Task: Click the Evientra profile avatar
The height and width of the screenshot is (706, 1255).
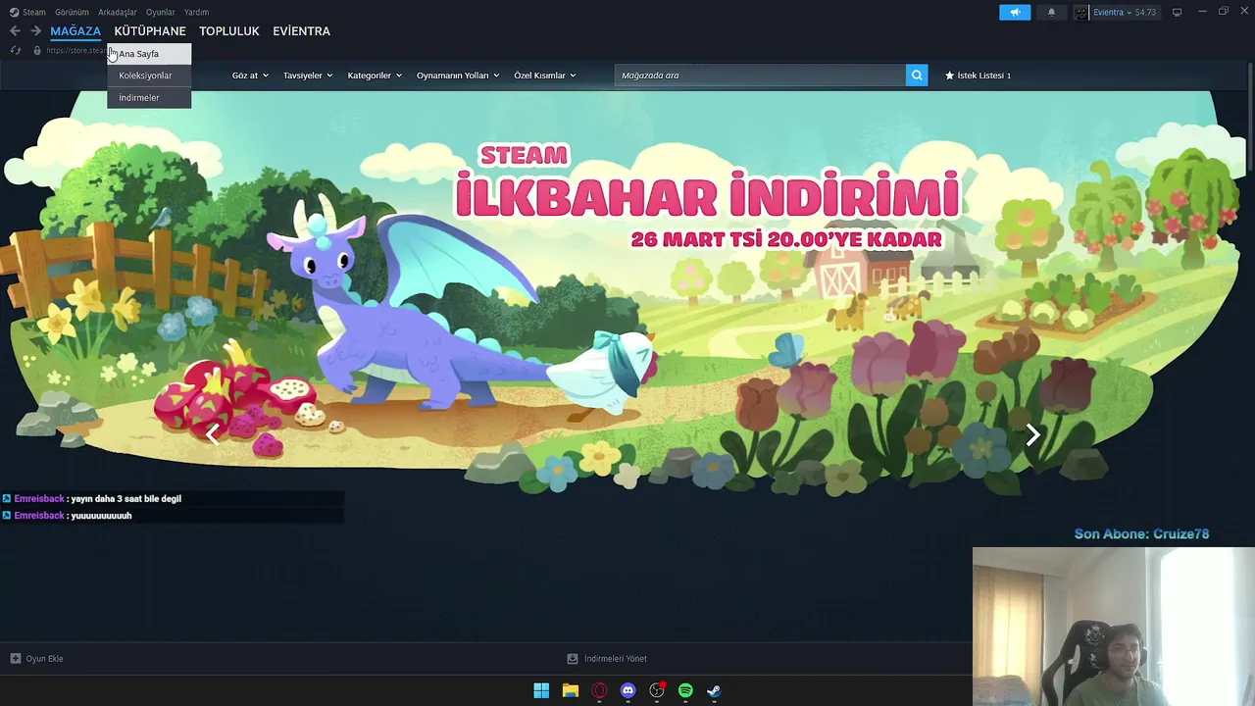Action: click(x=1081, y=12)
